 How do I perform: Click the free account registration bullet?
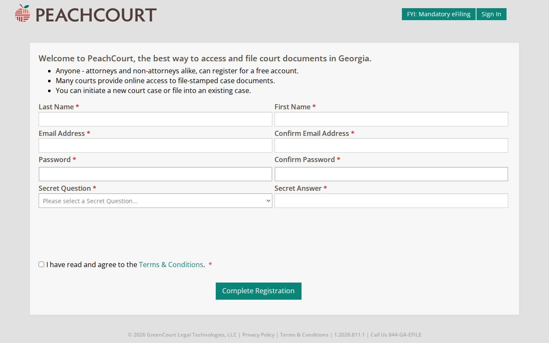[x=177, y=71]
